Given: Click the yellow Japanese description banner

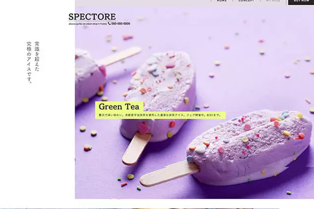Looking at the screenshot, I should (x=160, y=115).
